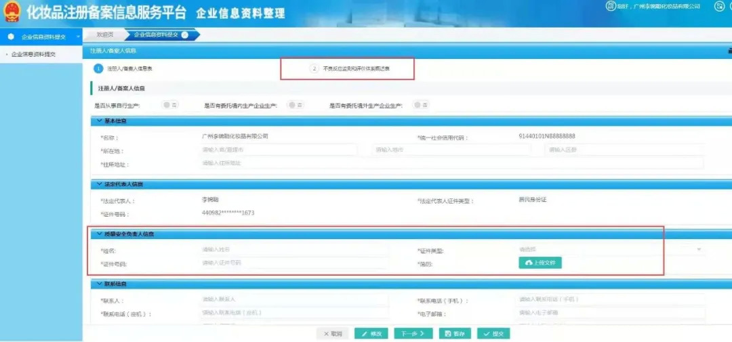
Task: Click the step 1 circle for 注册人/备案人信息表
Action: click(x=98, y=68)
